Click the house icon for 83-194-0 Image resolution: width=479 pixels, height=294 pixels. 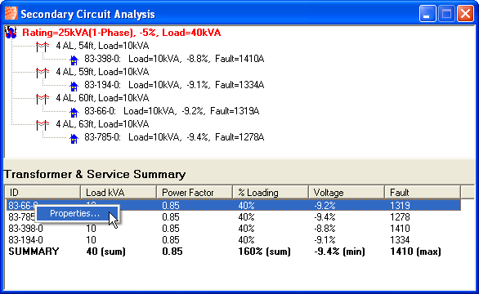(x=74, y=86)
